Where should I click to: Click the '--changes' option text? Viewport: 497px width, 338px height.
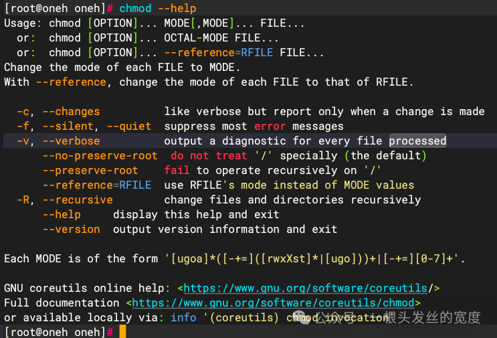[x=72, y=112]
